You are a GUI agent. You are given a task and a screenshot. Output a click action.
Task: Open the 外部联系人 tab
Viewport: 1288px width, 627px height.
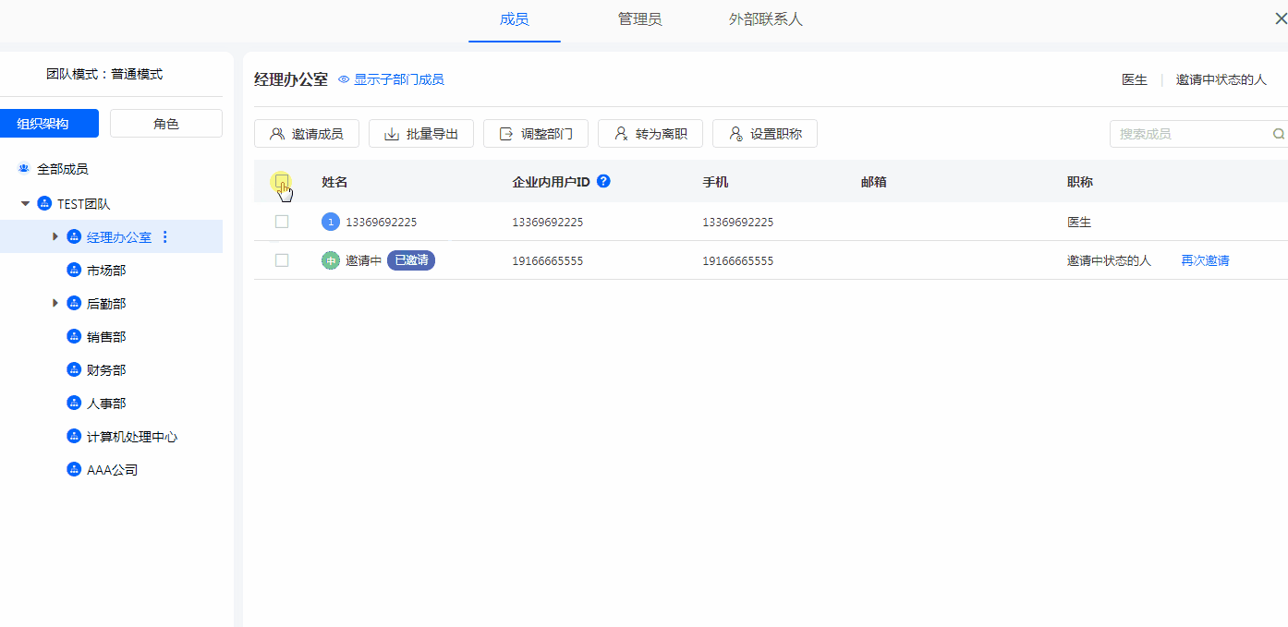point(765,19)
